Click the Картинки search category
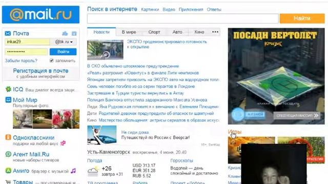Image resolution: width=328 pixels, height=184 pixels. [x=150, y=10]
